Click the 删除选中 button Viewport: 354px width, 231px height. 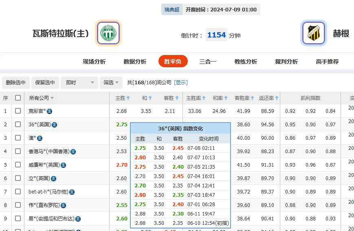click(16, 83)
